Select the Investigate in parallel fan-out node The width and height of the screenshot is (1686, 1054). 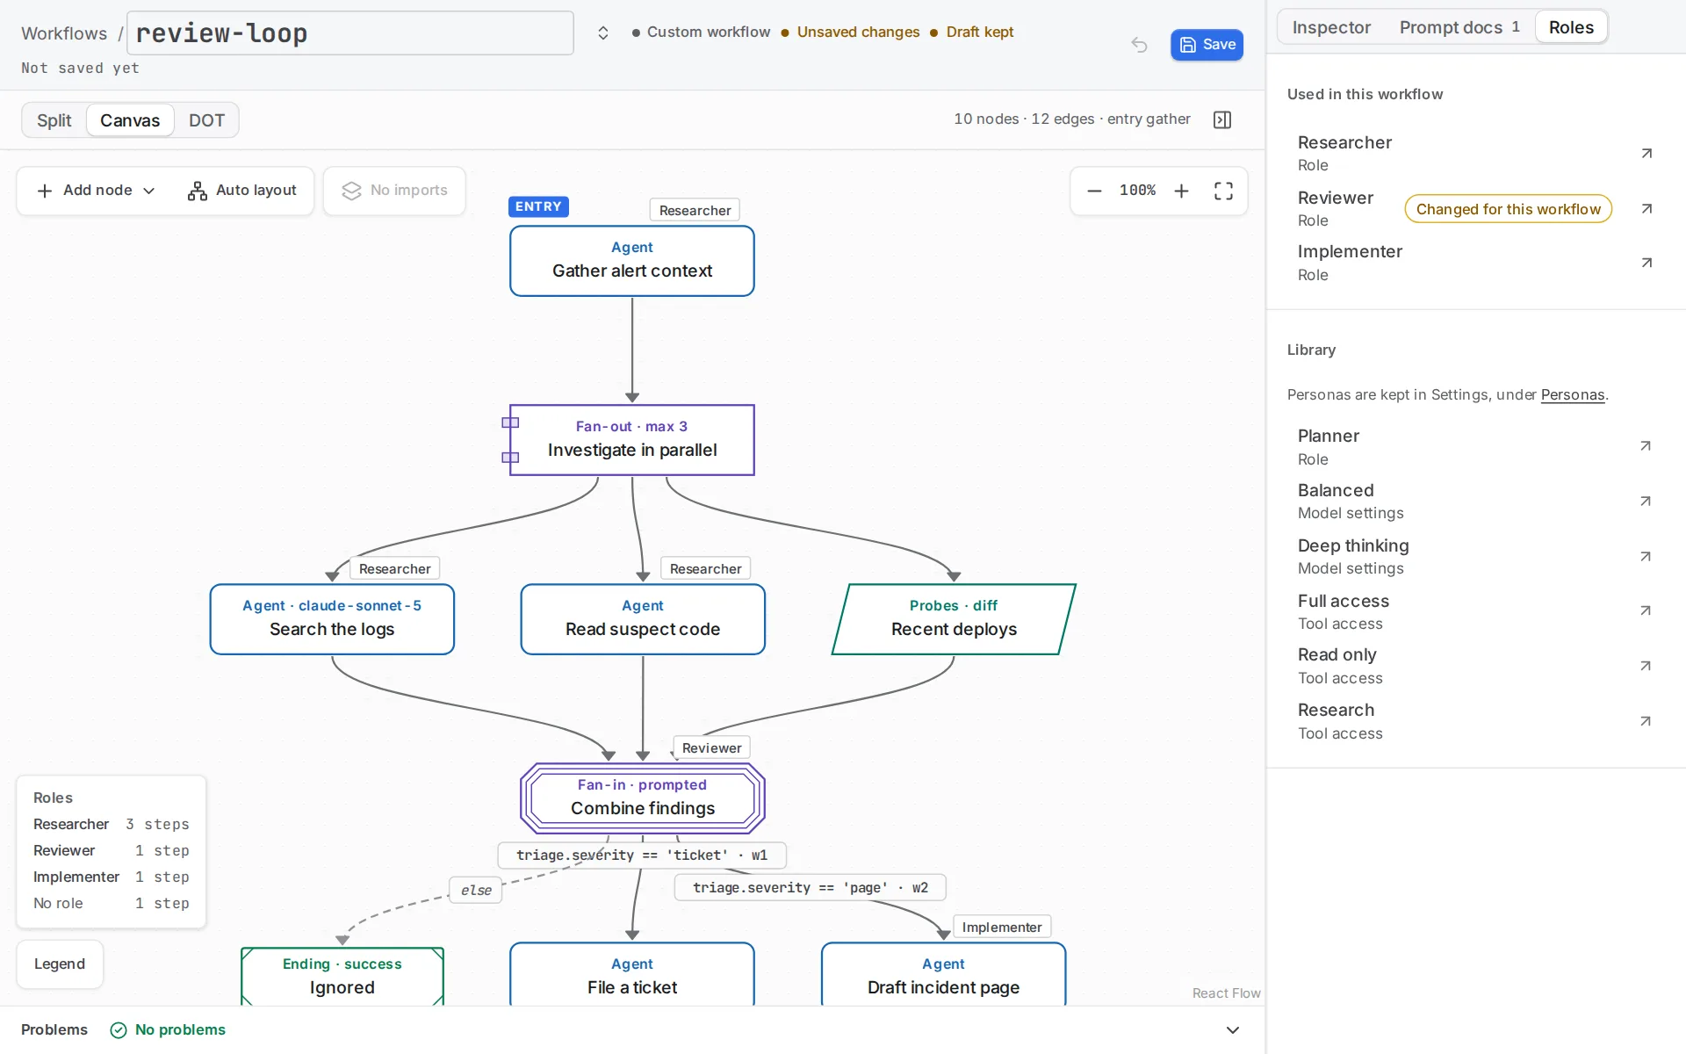(x=632, y=440)
